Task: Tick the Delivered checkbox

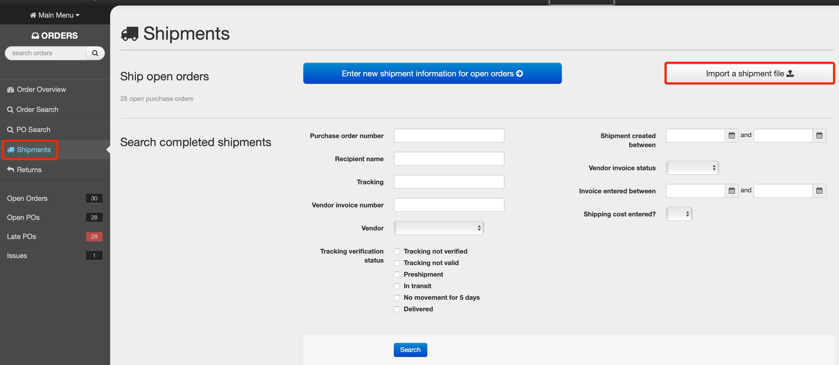Action: point(397,309)
